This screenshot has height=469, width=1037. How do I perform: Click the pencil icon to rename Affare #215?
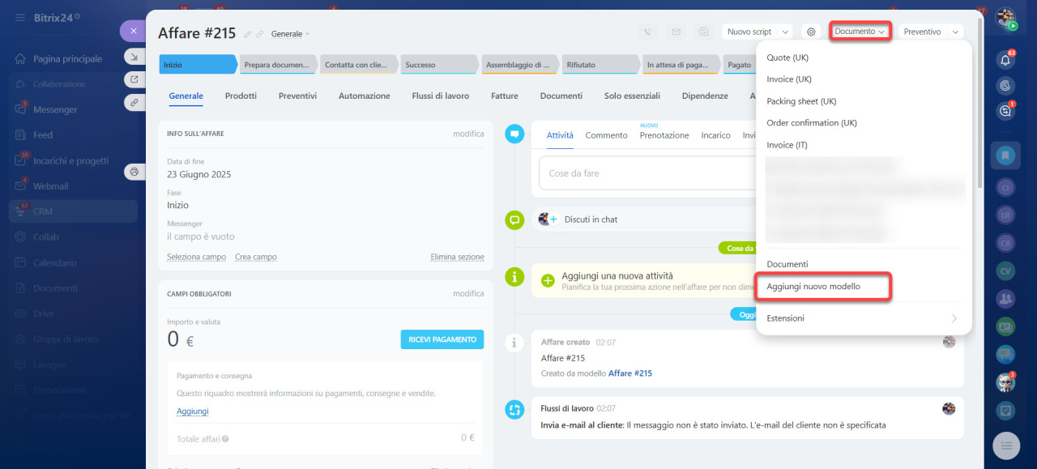tap(248, 34)
